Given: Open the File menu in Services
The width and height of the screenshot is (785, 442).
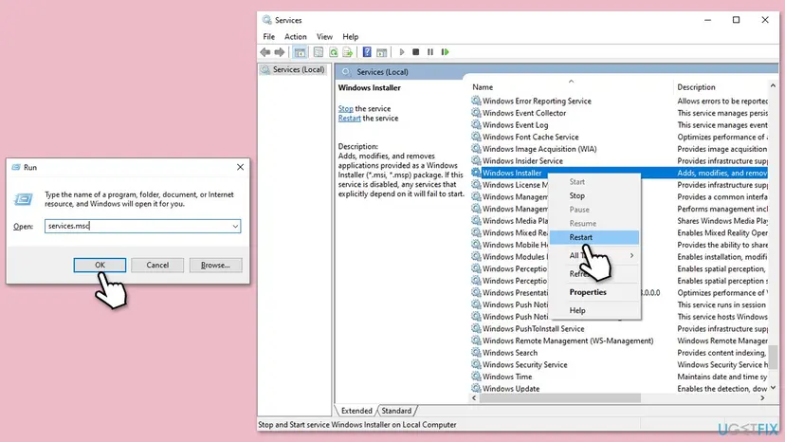Looking at the screenshot, I should click(269, 37).
